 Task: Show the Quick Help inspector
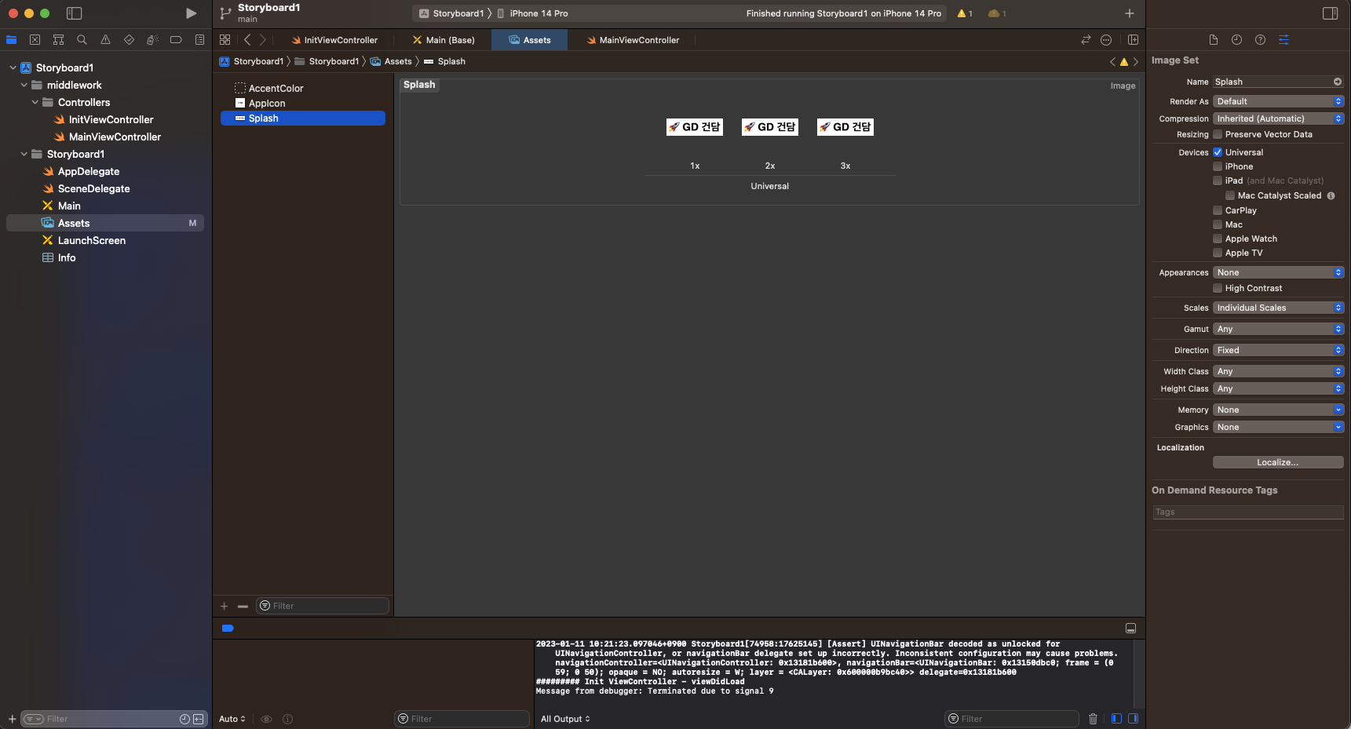click(1260, 40)
